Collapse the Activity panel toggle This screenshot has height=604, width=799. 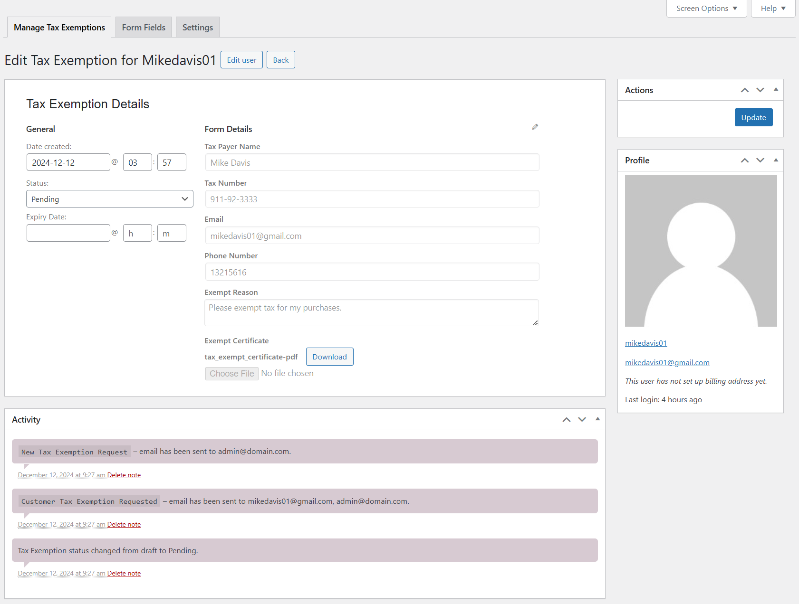pyautogui.click(x=597, y=419)
